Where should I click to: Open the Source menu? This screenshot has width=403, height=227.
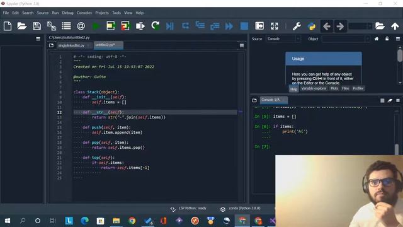click(x=43, y=13)
